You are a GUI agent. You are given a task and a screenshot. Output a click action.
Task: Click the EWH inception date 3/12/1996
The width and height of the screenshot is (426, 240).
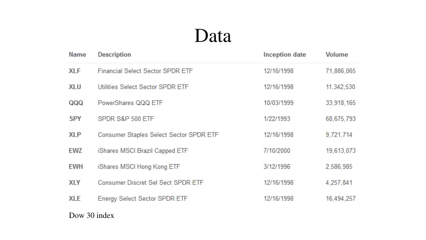[277, 167]
